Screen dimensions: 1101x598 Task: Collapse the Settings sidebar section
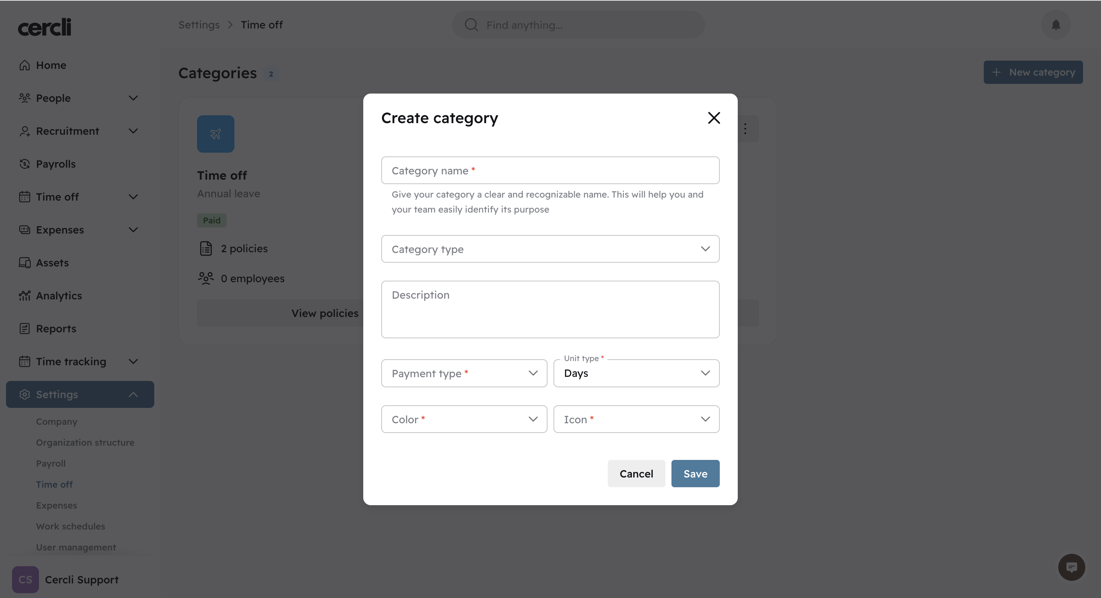click(133, 395)
